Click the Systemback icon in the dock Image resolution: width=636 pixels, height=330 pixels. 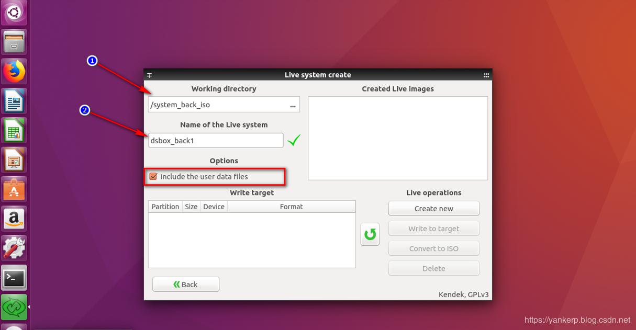(x=14, y=308)
